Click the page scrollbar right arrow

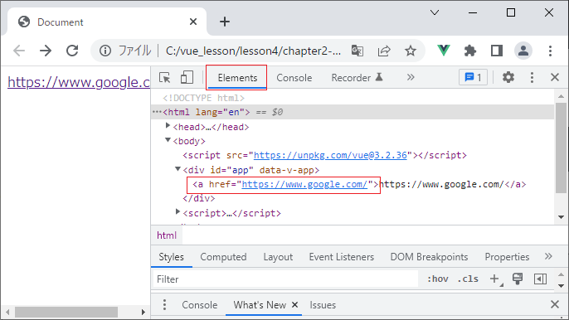[x=143, y=312]
